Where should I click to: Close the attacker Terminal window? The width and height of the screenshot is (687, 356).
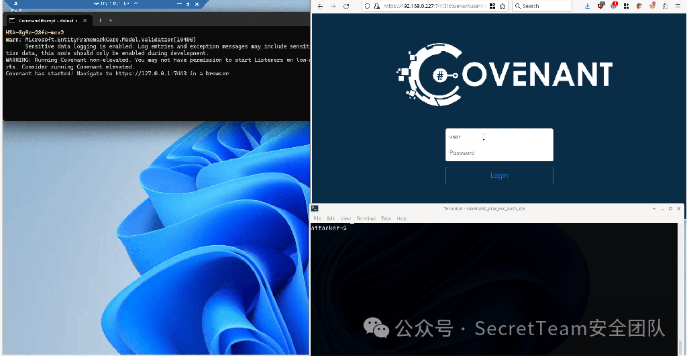[x=679, y=209]
